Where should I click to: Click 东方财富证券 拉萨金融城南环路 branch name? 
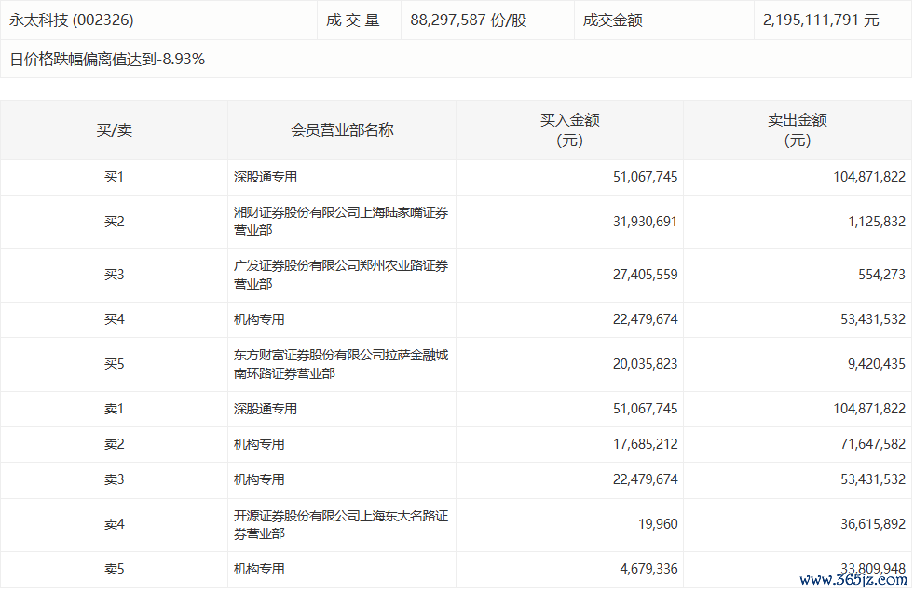pyautogui.click(x=341, y=365)
